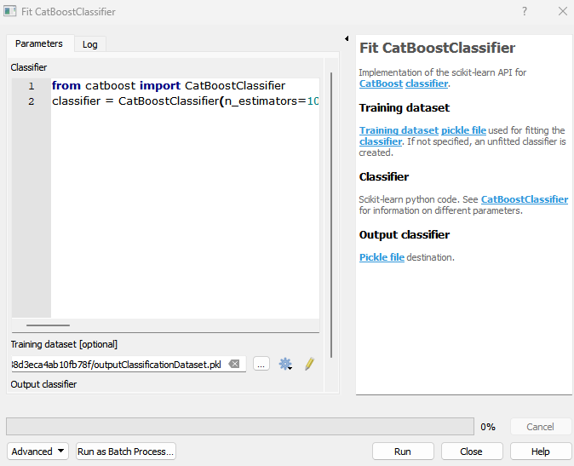The image size is (574, 466).
Task: Click the question mark help icon
Action: [525, 11]
